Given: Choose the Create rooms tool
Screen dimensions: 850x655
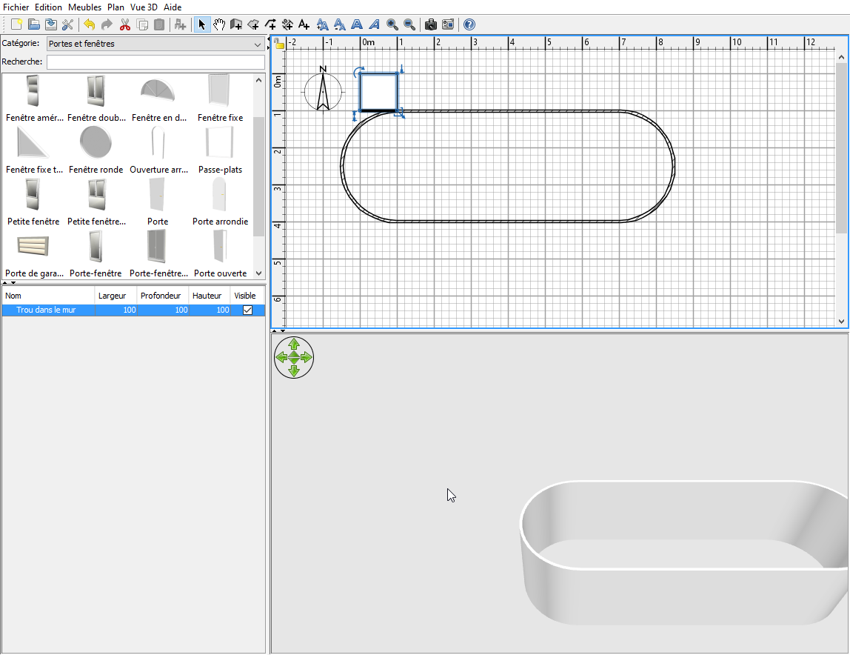Looking at the screenshot, I should click(x=253, y=24).
